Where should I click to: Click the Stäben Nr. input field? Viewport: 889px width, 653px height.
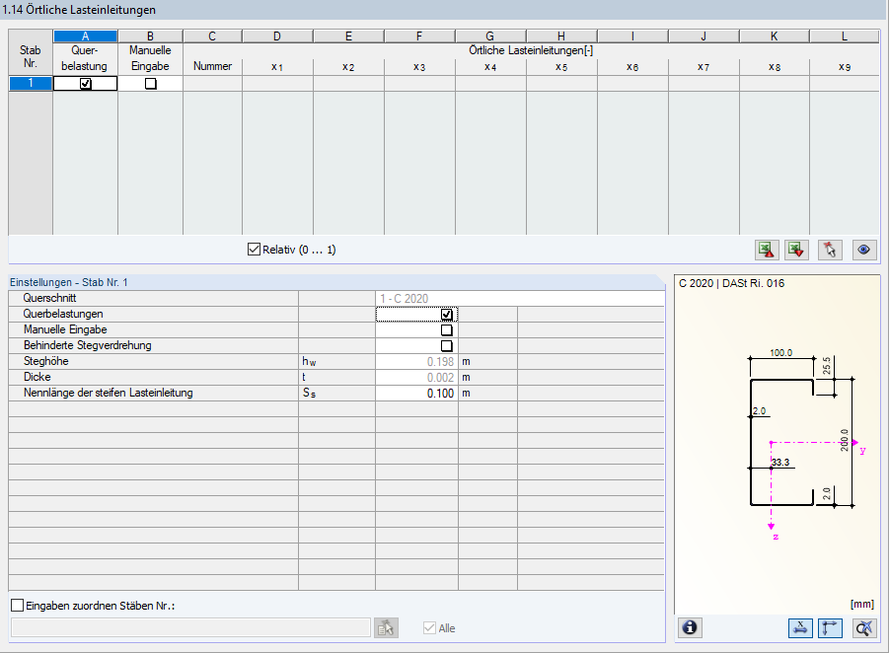click(190, 628)
